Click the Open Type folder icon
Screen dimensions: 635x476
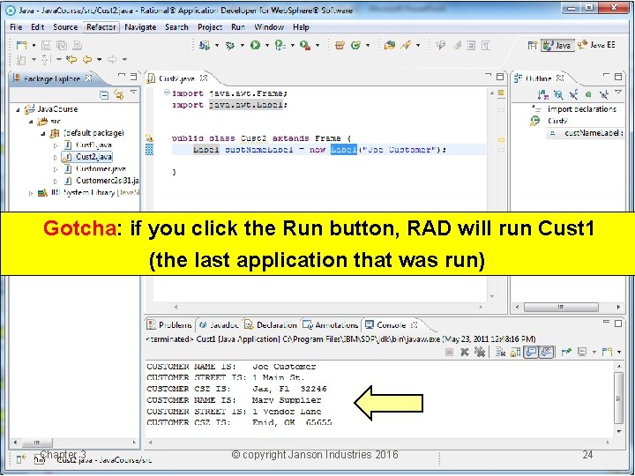[x=390, y=45]
